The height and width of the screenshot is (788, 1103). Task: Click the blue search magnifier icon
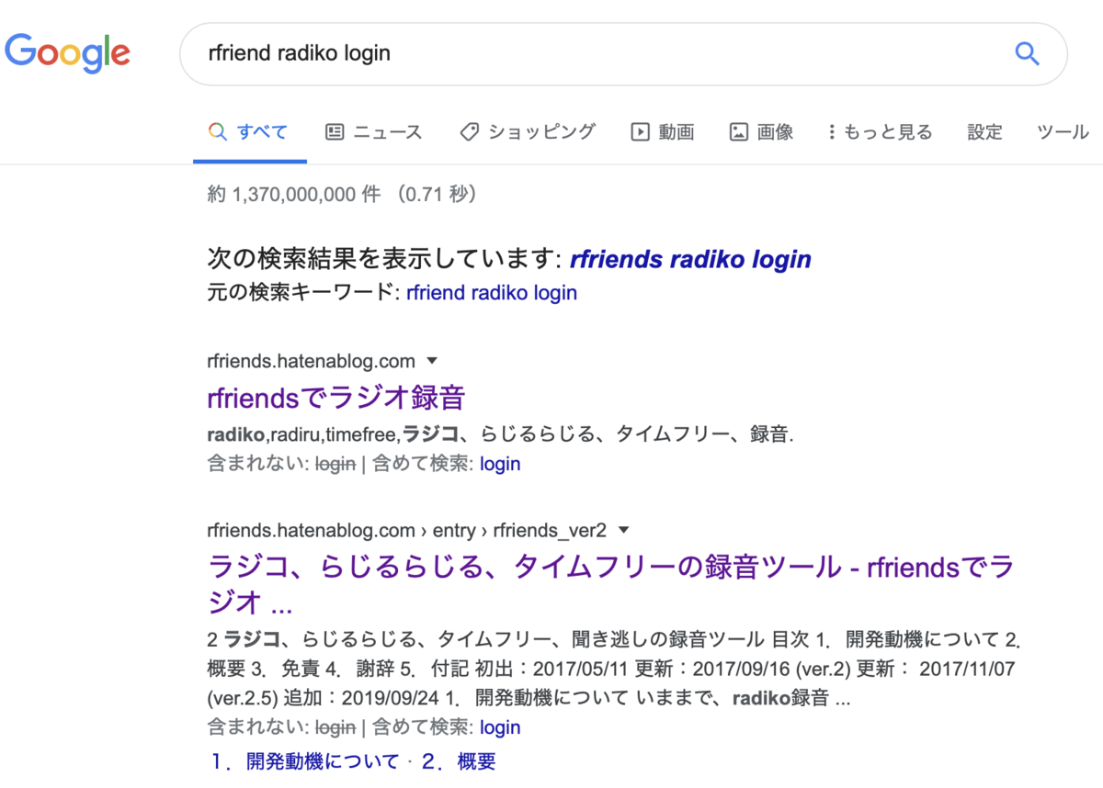pyautogui.click(x=1027, y=53)
